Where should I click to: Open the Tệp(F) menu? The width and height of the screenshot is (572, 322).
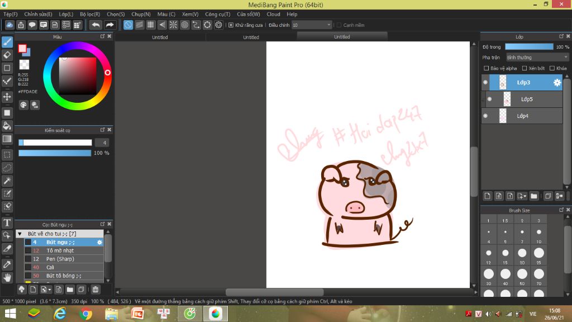tap(11, 14)
